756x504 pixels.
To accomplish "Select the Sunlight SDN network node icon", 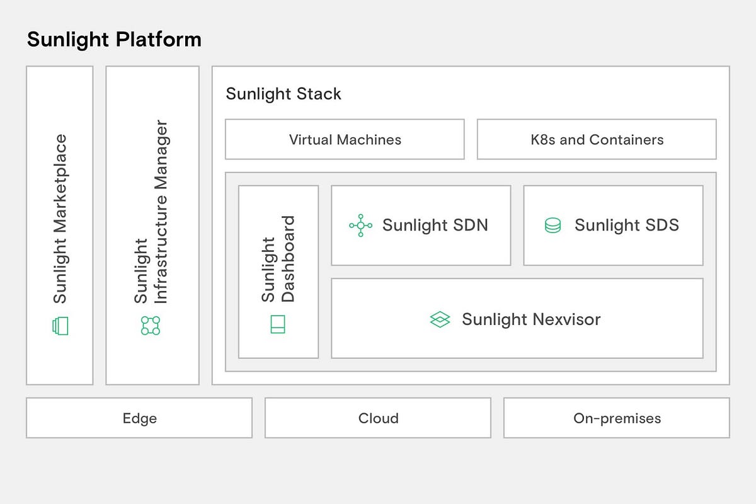I will click(x=359, y=225).
